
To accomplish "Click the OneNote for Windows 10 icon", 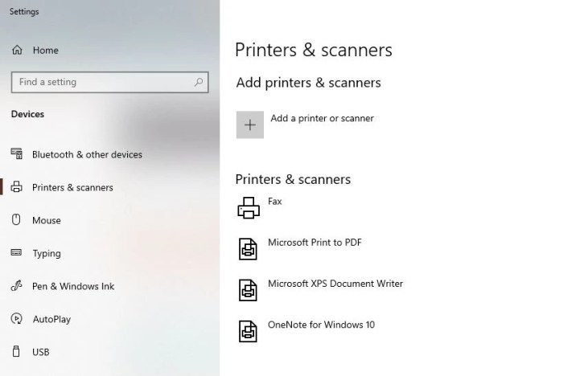I will point(248,331).
